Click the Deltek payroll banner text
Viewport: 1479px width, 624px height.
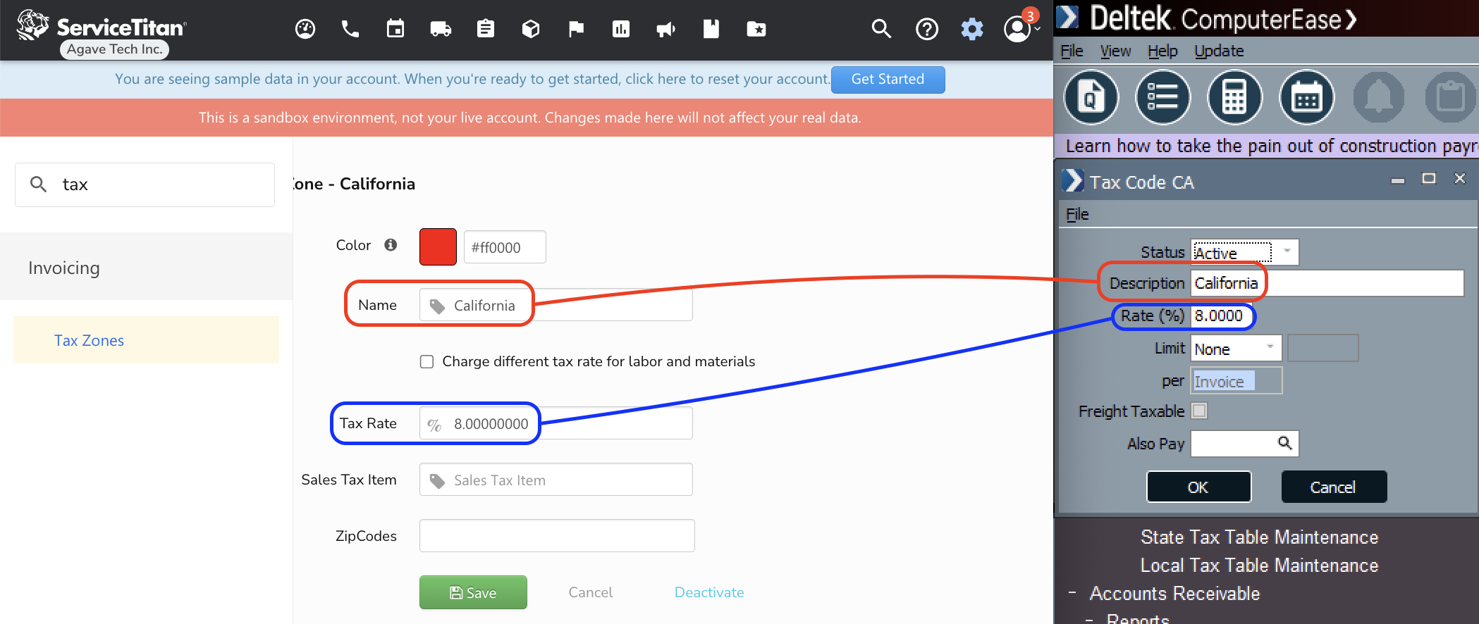point(1271,146)
